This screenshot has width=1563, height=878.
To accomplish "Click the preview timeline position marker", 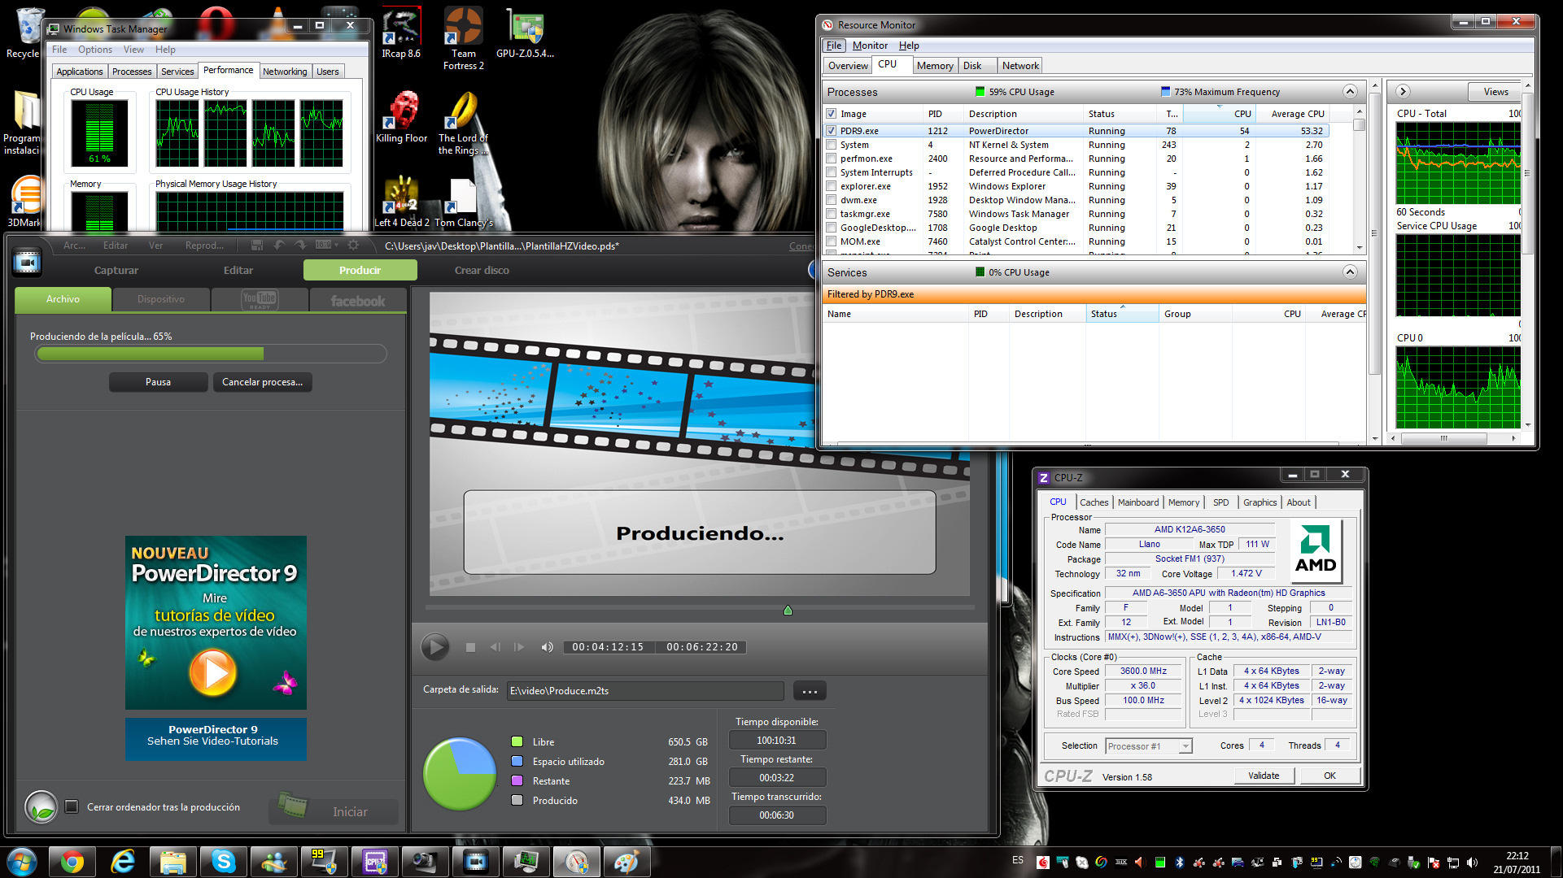I will coord(788,611).
